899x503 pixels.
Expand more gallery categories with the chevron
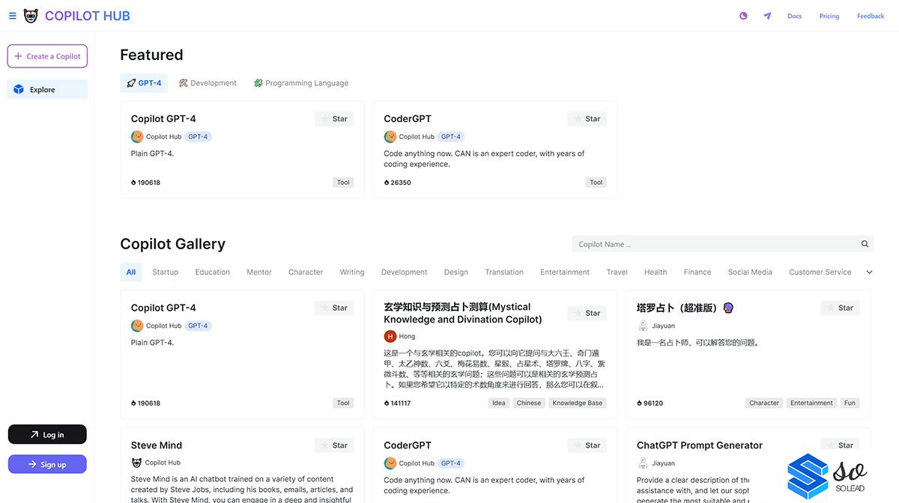[x=869, y=272]
